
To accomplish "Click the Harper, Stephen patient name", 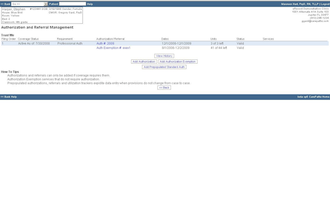I will pyautogui.click(x=14, y=9).
